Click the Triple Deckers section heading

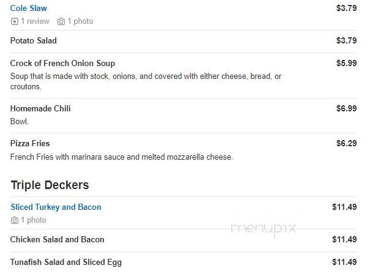tap(50, 185)
